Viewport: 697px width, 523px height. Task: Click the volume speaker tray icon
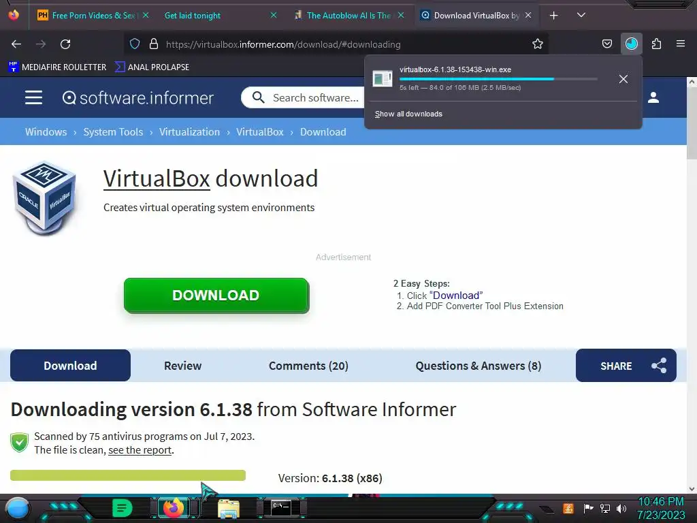click(621, 508)
